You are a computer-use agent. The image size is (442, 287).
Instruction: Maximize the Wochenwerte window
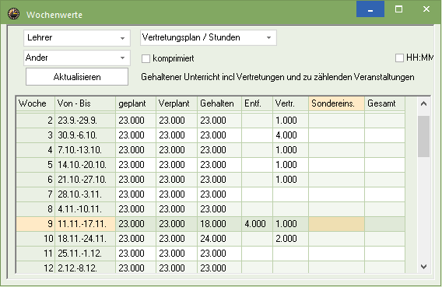(398, 9)
